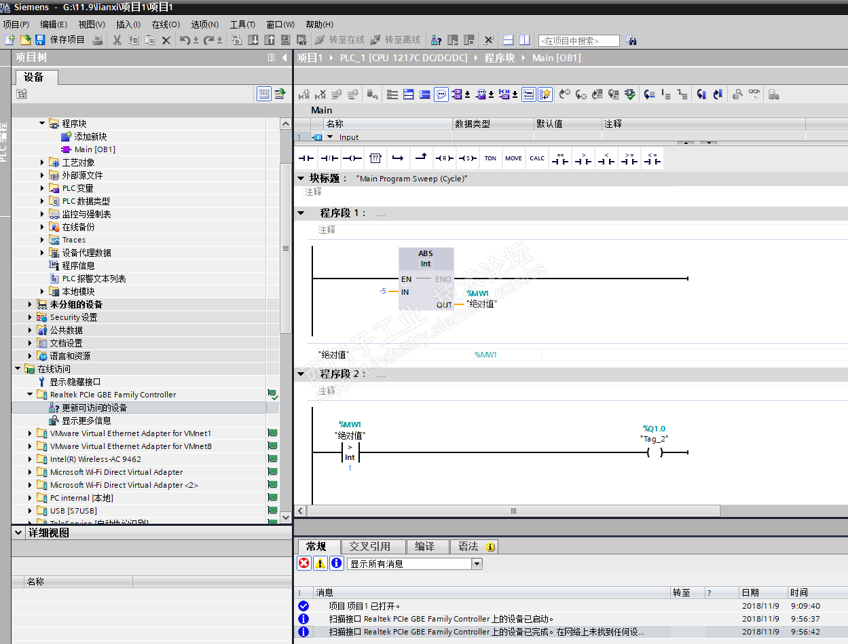Click the open project icon
The image size is (848, 644).
25,40
